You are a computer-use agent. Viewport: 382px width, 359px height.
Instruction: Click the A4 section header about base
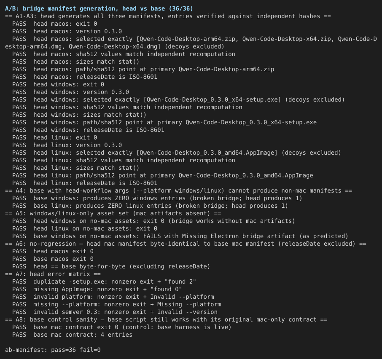point(179,190)
